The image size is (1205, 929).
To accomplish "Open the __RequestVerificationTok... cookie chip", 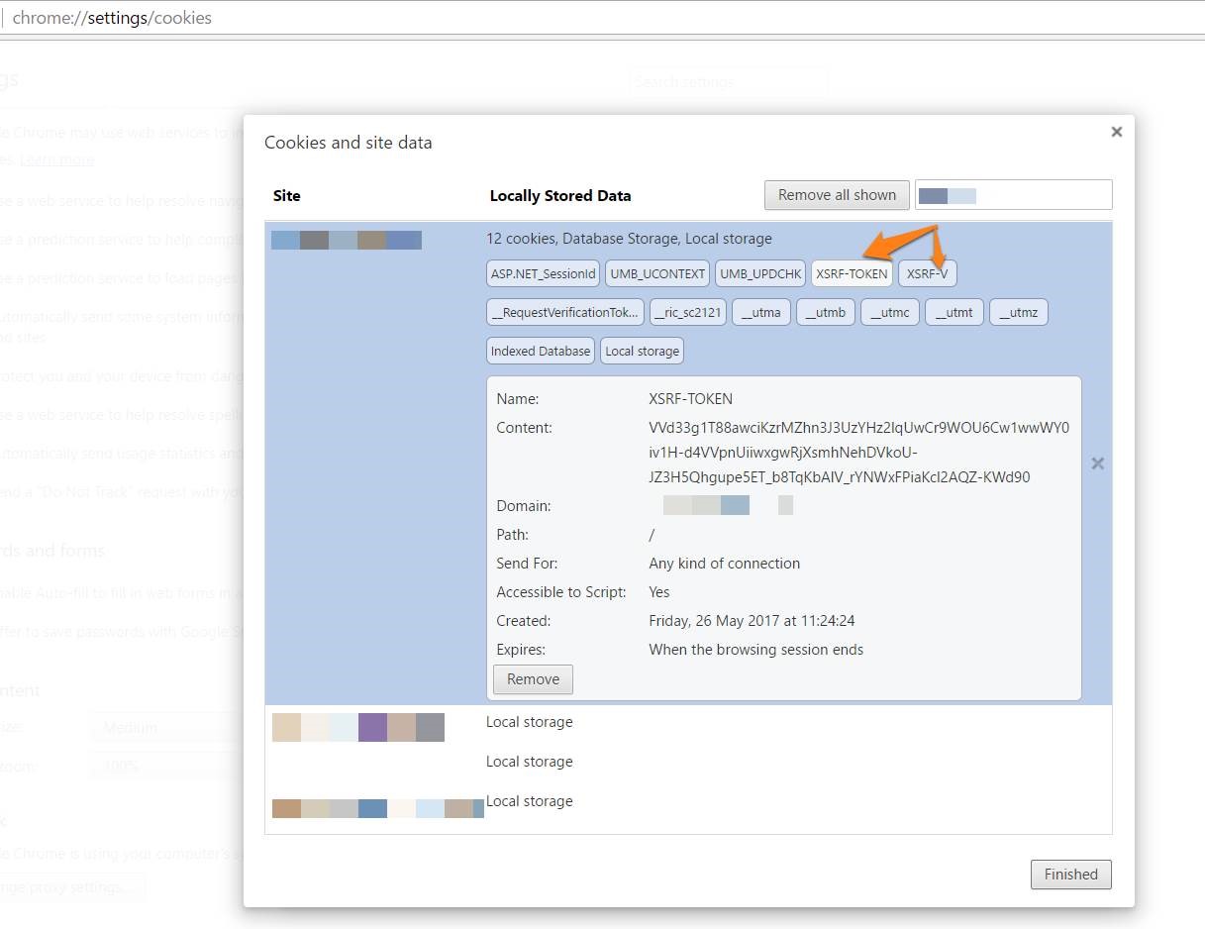I will [x=565, y=312].
